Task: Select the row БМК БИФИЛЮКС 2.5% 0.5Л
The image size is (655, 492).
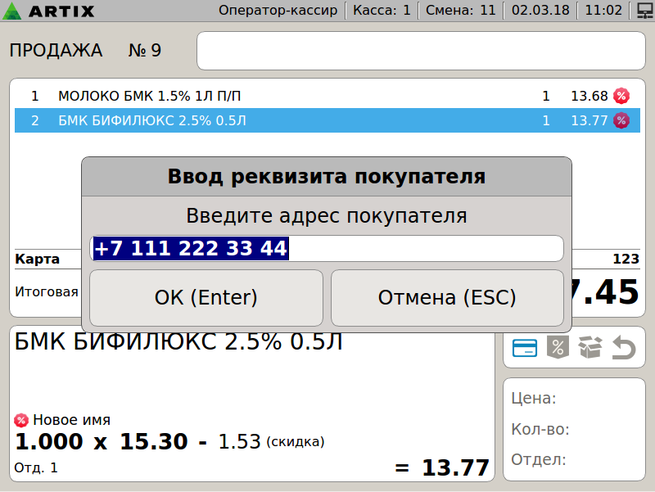Action: [x=327, y=120]
